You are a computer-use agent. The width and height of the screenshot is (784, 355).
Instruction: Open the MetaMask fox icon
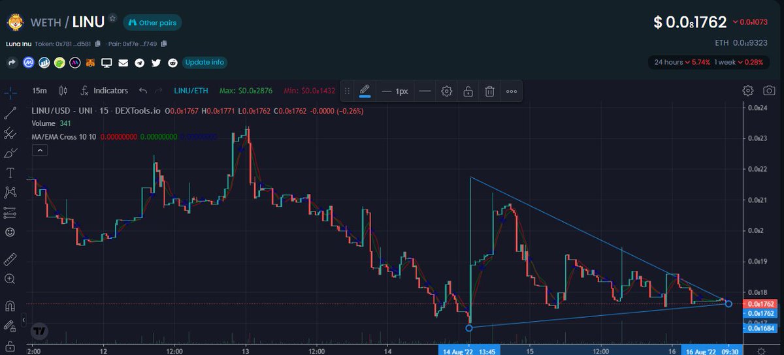91,63
